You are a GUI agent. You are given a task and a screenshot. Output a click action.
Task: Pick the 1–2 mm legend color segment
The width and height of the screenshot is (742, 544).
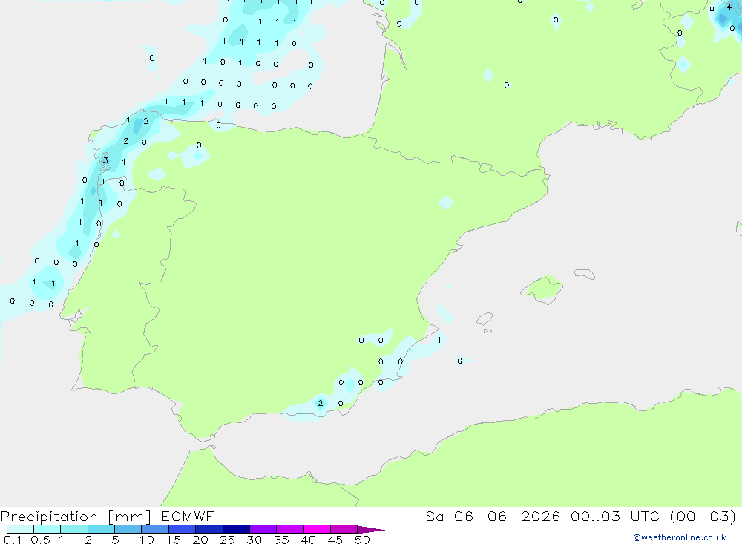tap(74, 529)
